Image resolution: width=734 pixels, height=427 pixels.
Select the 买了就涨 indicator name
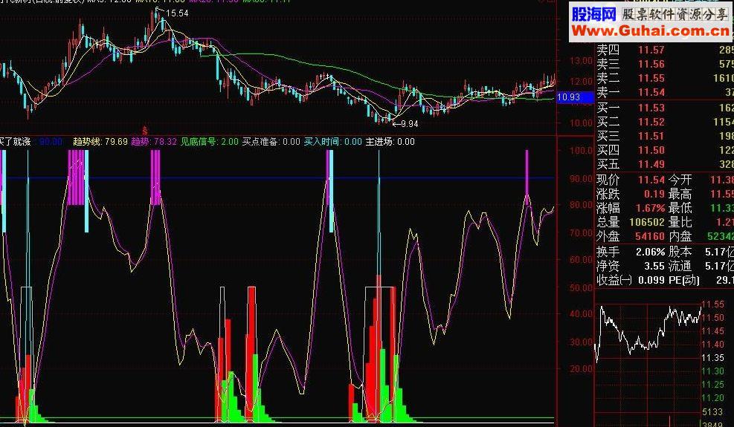(x=15, y=142)
